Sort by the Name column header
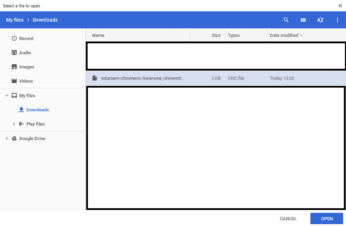The width and height of the screenshot is (346, 227). click(x=98, y=35)
